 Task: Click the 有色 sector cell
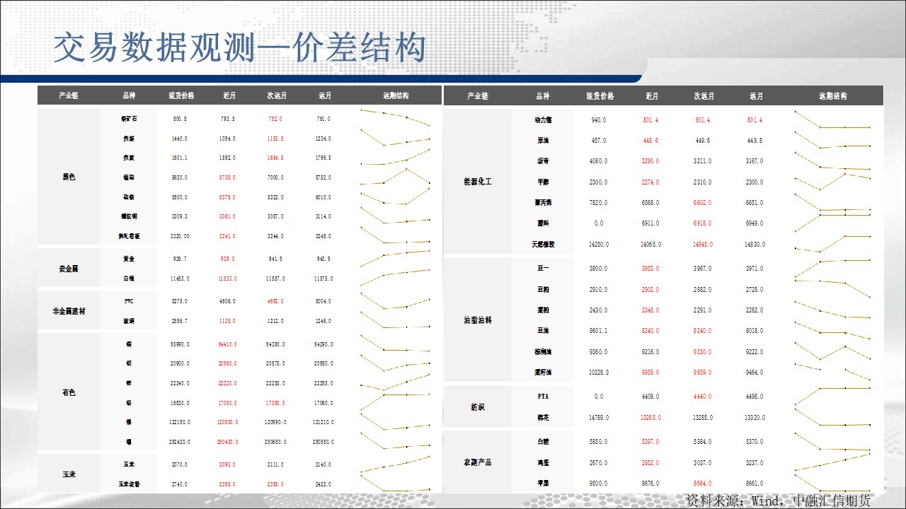tap(69, 392)
